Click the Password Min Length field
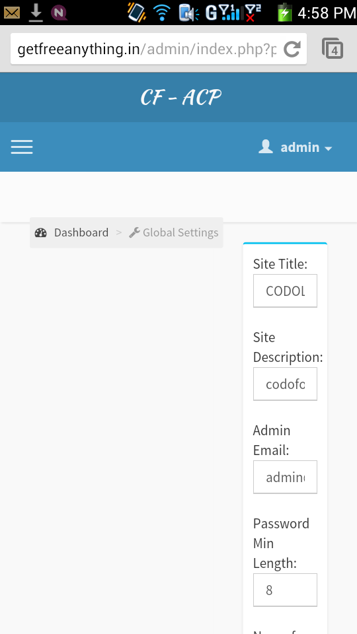Screen dimensions: 357x634 tap(286, 590)
